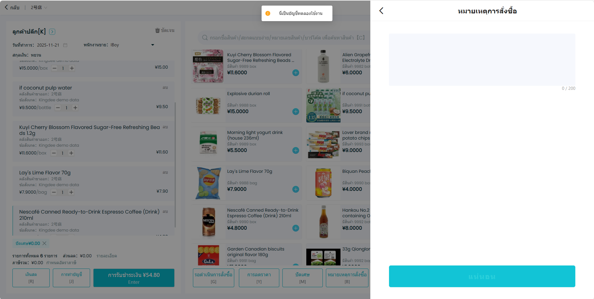Open retail customer details arrow icon

52,32
